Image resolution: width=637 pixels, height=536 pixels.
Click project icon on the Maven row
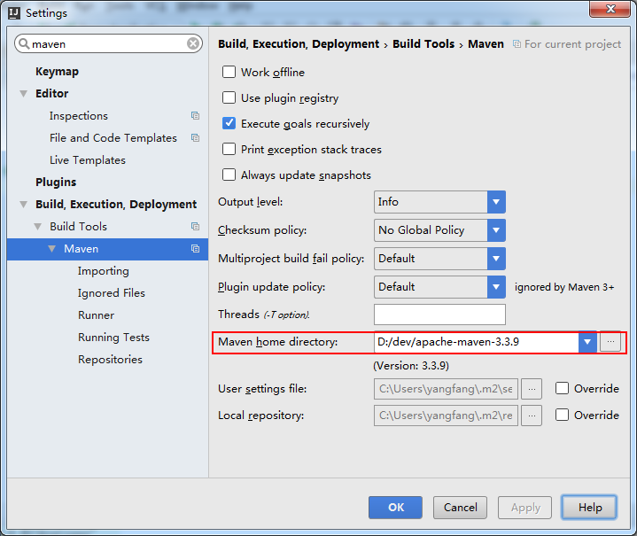[x=196, y=248]
